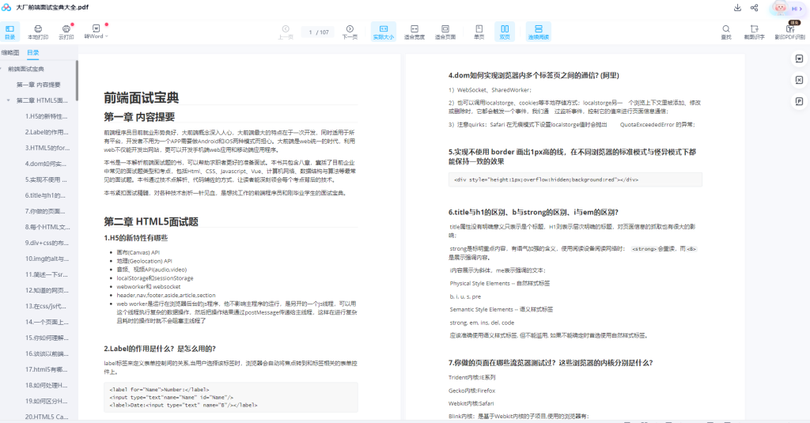
Task: Open outline entry 16.谈谈以前端
Action: (47, 353)
